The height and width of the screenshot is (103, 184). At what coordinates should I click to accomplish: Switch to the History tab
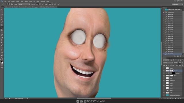(x=165, y=8)
